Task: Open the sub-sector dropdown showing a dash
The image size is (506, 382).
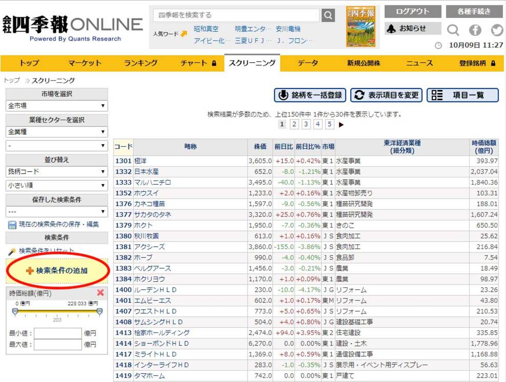Action: pos(57,146)
